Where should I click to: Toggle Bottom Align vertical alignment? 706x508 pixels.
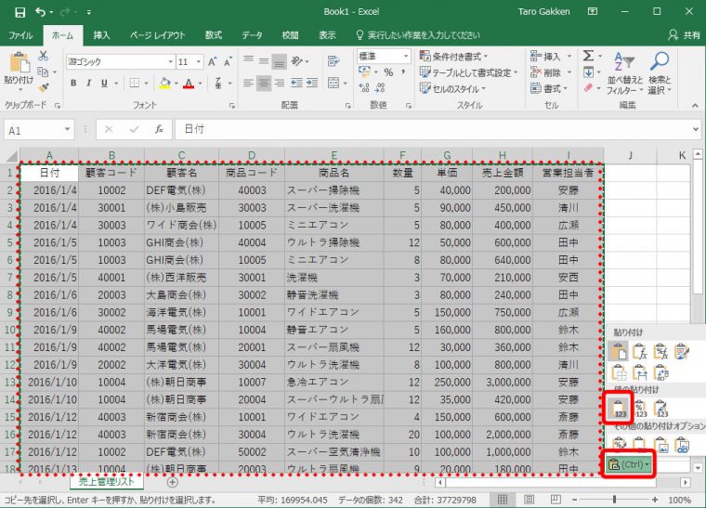tap(280, 61)
